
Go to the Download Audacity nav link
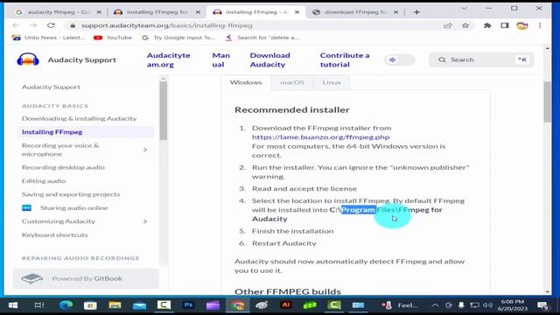click(x=270, y=59)
